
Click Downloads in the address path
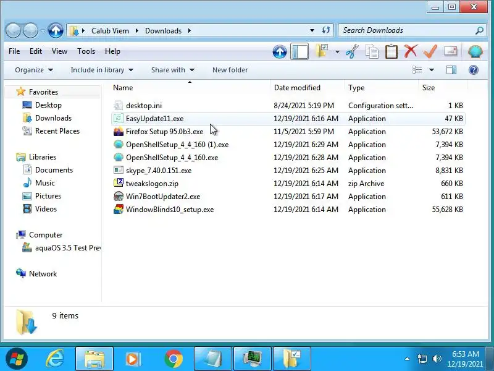[x=163, y=30]
